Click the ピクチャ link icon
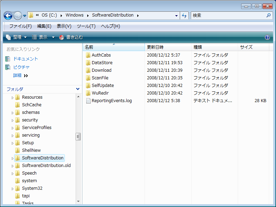 8,67
